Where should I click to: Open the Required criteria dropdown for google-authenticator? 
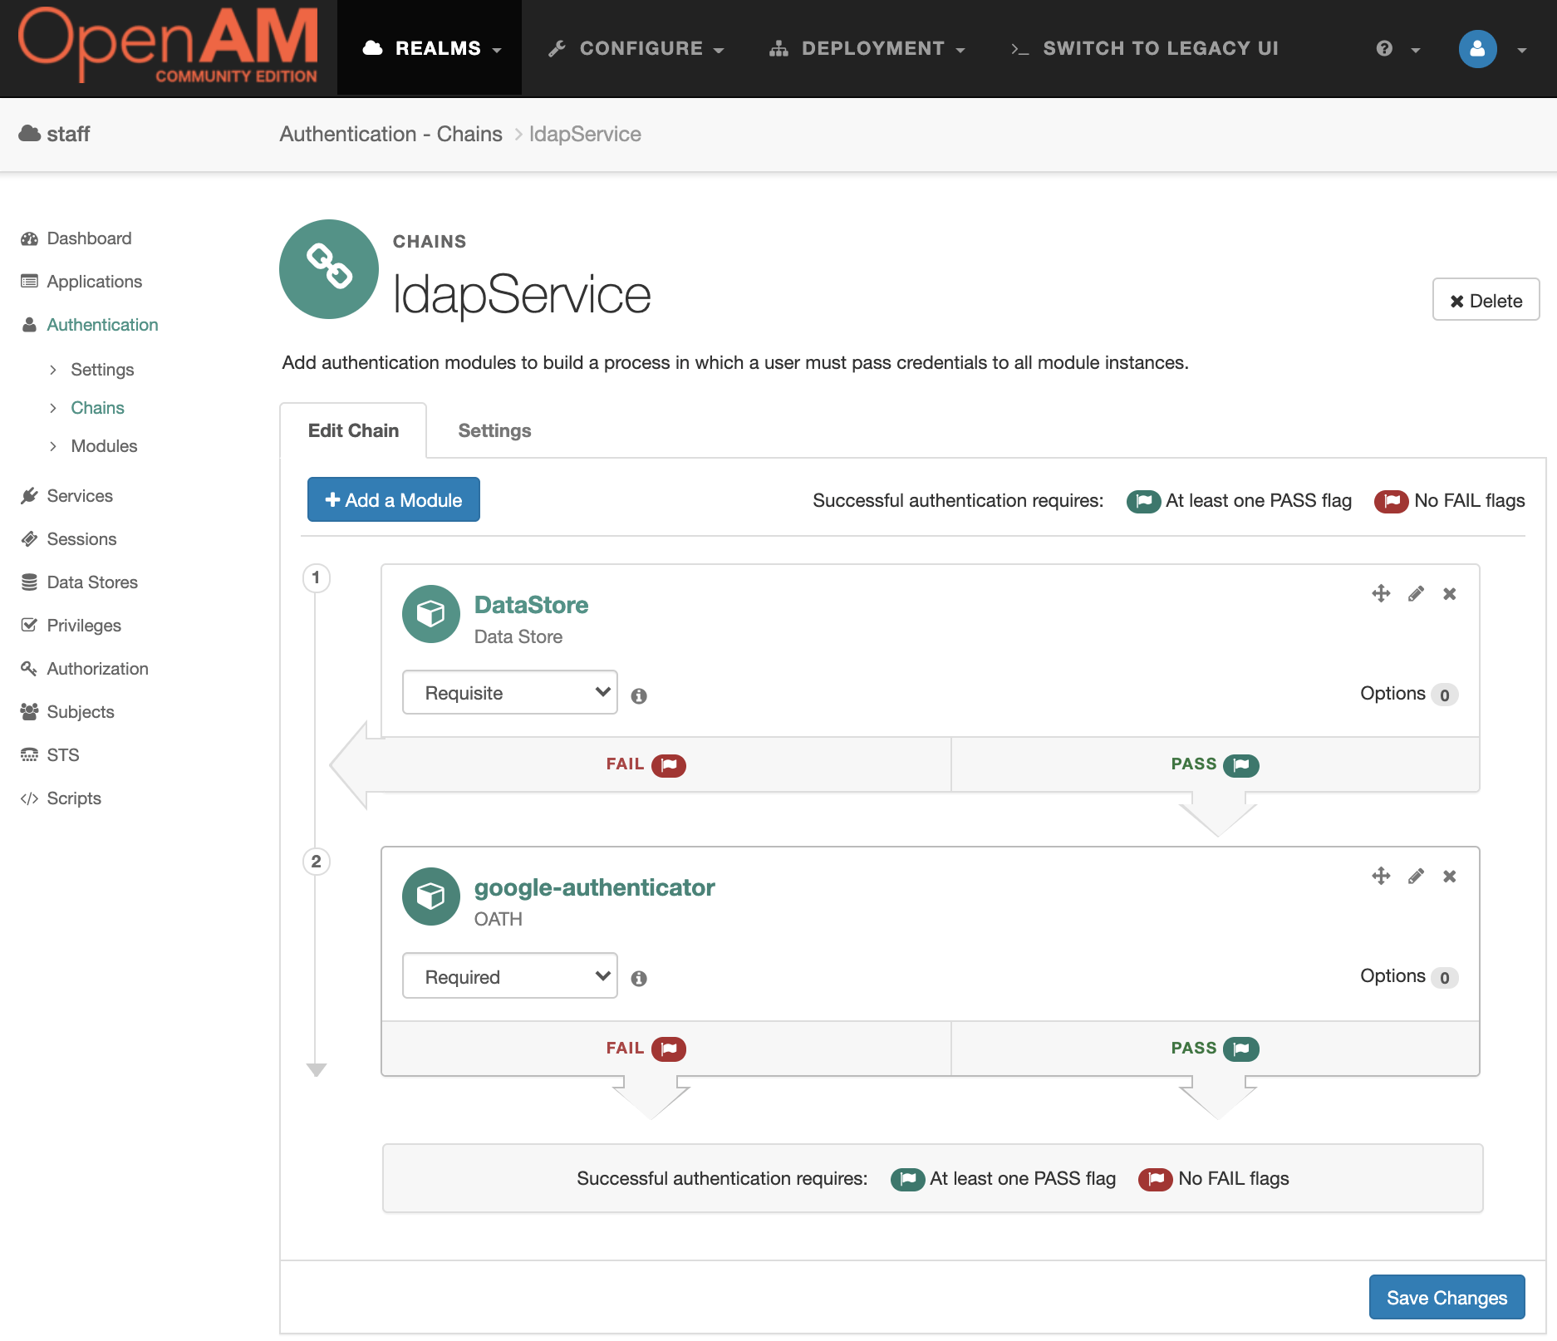tap(509, 975)
